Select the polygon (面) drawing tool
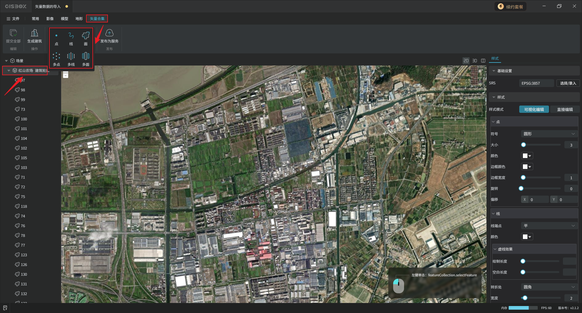Viewport: 582px width, 313px height. click(x=86, y=39)
